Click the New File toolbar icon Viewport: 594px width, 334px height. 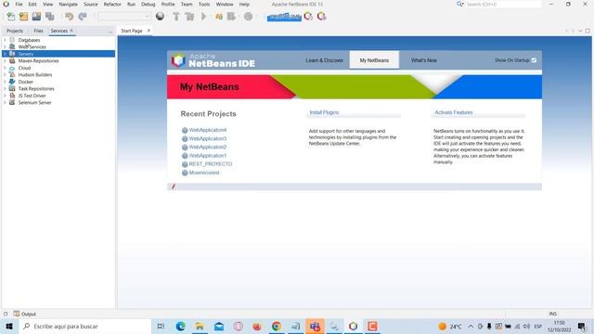coord(10,17)
